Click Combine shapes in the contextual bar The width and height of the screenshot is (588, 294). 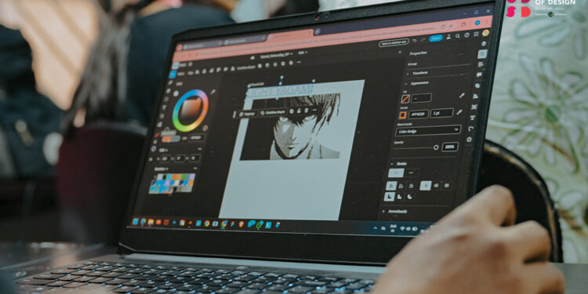pyautogui.click(x=273, y=112)
